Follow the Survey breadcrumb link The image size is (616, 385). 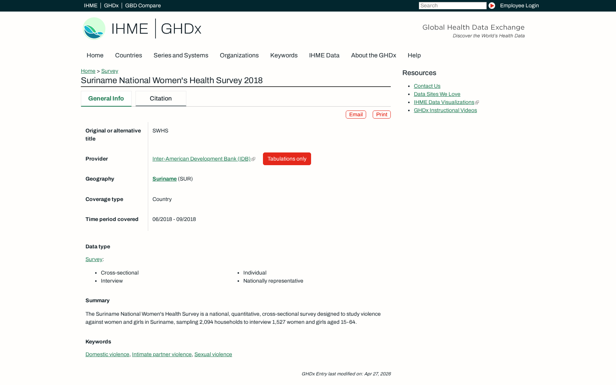110,71
